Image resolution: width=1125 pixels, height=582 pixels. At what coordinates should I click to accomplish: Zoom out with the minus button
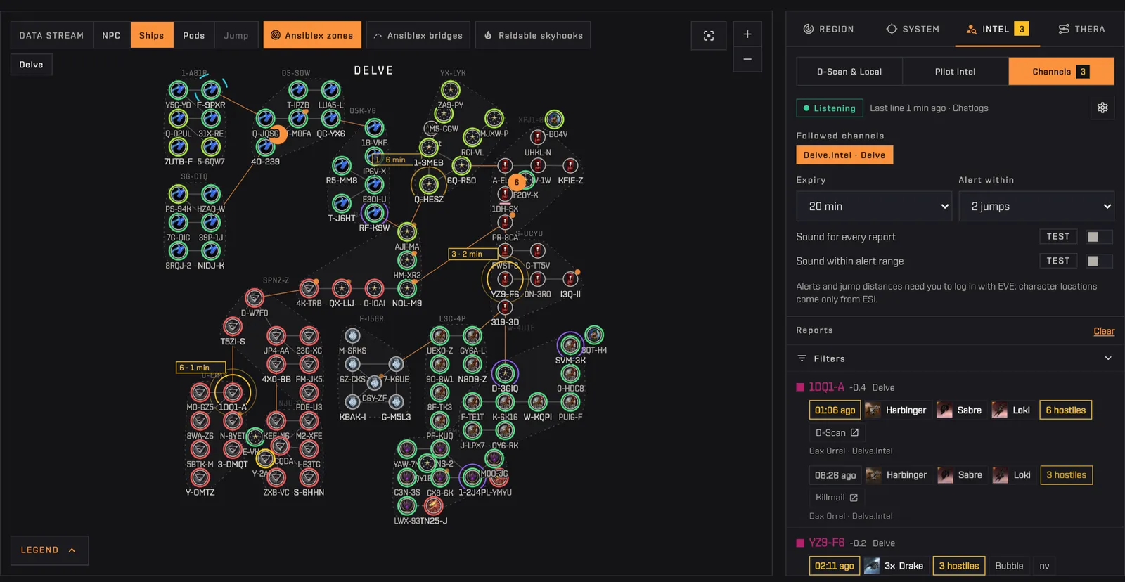pos(747,59)
